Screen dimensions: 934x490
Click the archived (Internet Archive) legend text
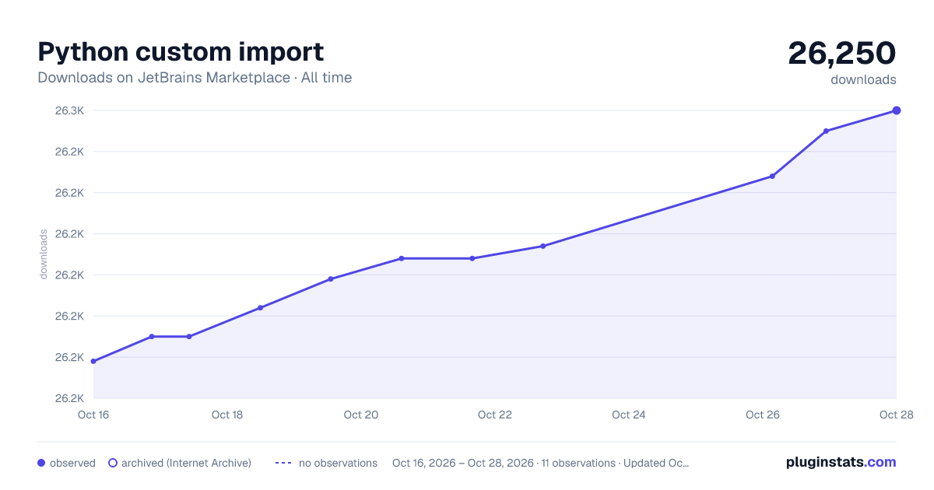click(x=186, y=463)
